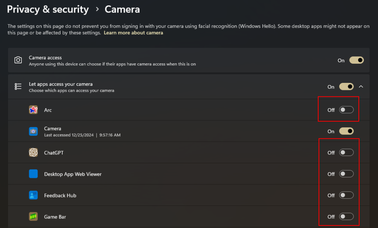Click the Game Bar app icon
Image resolution: width=378 pixels, height=228 pixels.
[x=33, y=217]
